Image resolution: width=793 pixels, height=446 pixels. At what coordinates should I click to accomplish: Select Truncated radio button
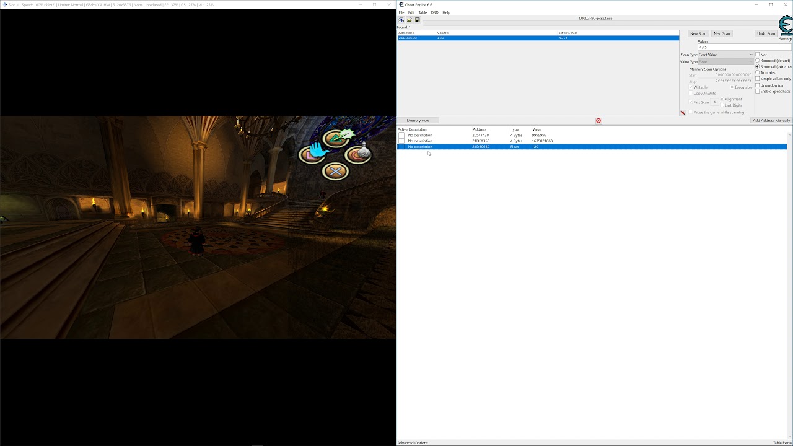click(757, 72)
